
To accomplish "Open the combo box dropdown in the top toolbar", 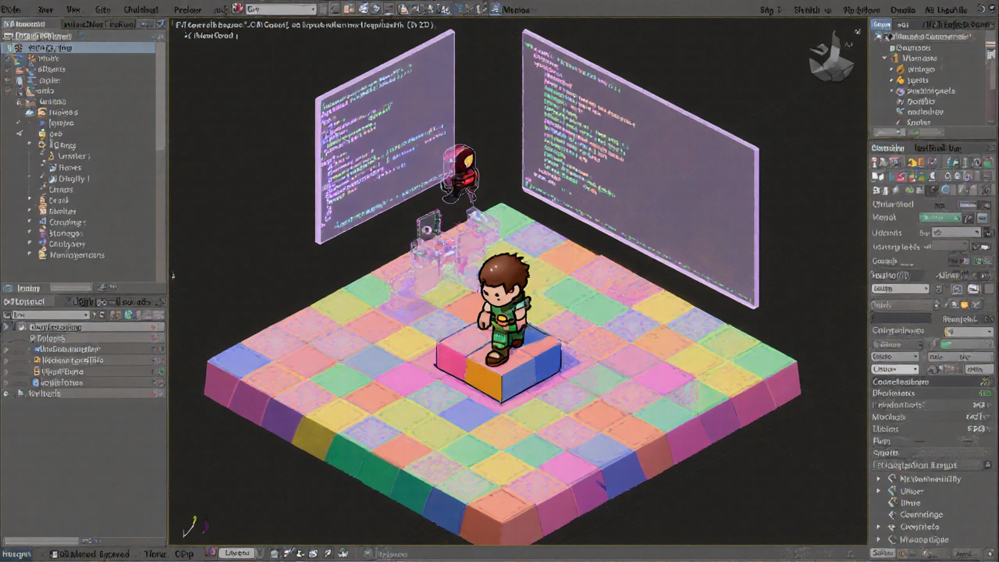I will point(281,9).
